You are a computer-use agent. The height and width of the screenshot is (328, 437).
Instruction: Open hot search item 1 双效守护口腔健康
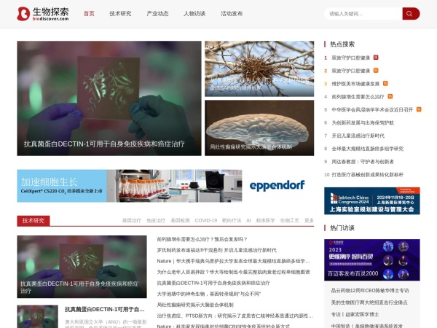[x=350, y=58]
